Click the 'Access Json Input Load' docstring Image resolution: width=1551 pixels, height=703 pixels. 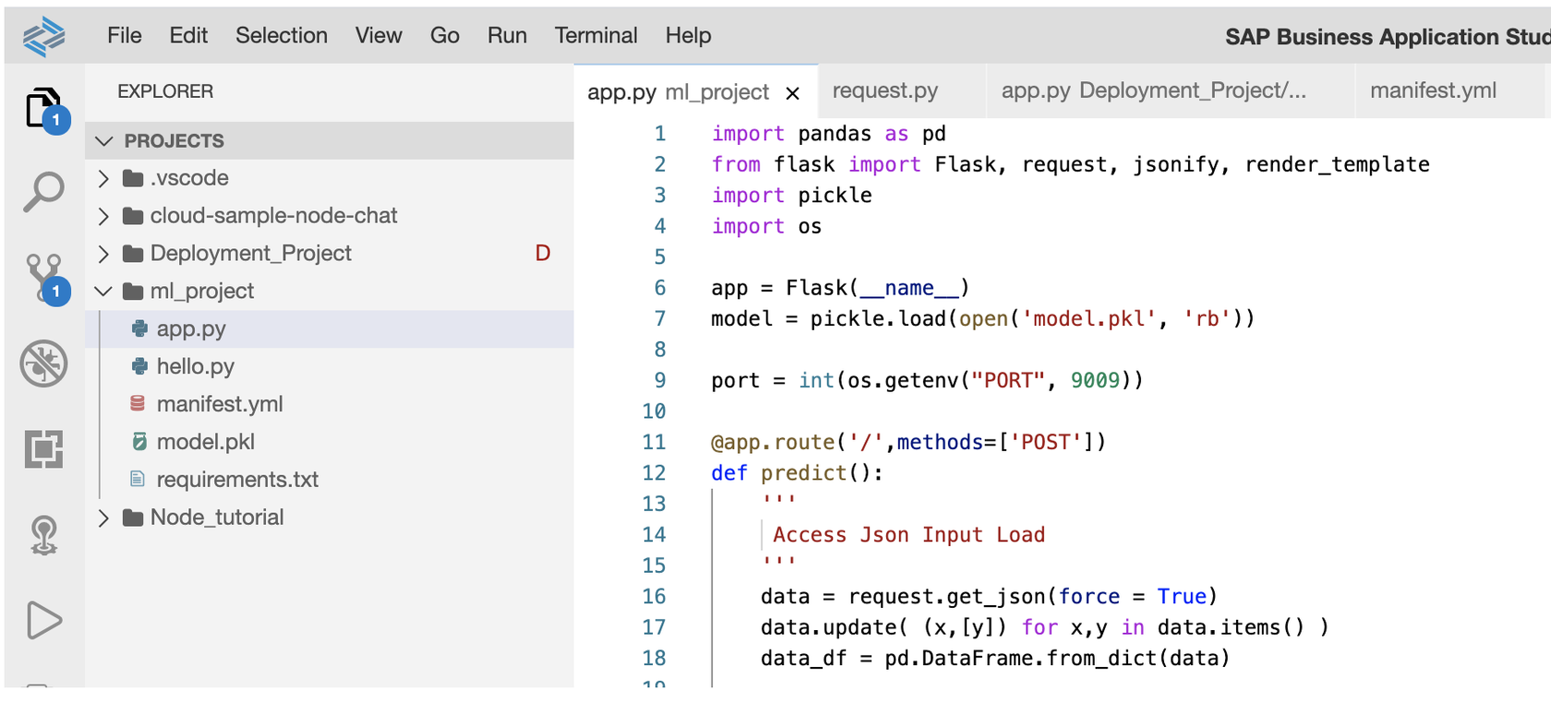909,535
